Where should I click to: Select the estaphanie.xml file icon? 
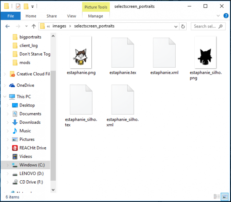tap(164, 53)
